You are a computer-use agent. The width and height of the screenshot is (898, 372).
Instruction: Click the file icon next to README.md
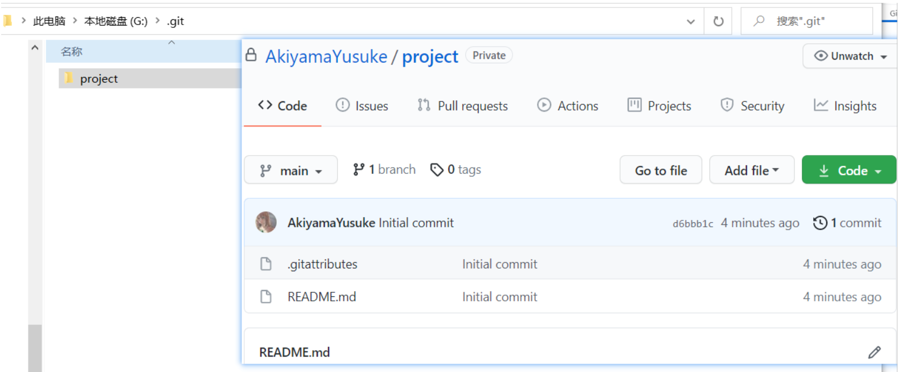coord(266,296)
